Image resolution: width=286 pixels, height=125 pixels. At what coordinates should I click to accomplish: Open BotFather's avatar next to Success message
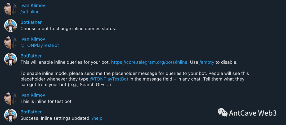click(11, 115)
